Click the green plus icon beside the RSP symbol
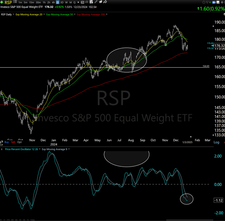The width and height of the screenshot is (225, 221). point(2,2)
